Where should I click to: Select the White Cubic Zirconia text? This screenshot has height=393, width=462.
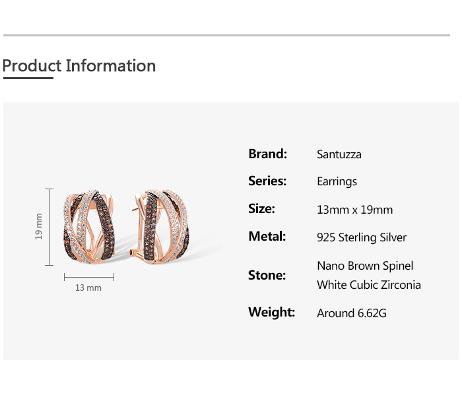click(368, 286)
